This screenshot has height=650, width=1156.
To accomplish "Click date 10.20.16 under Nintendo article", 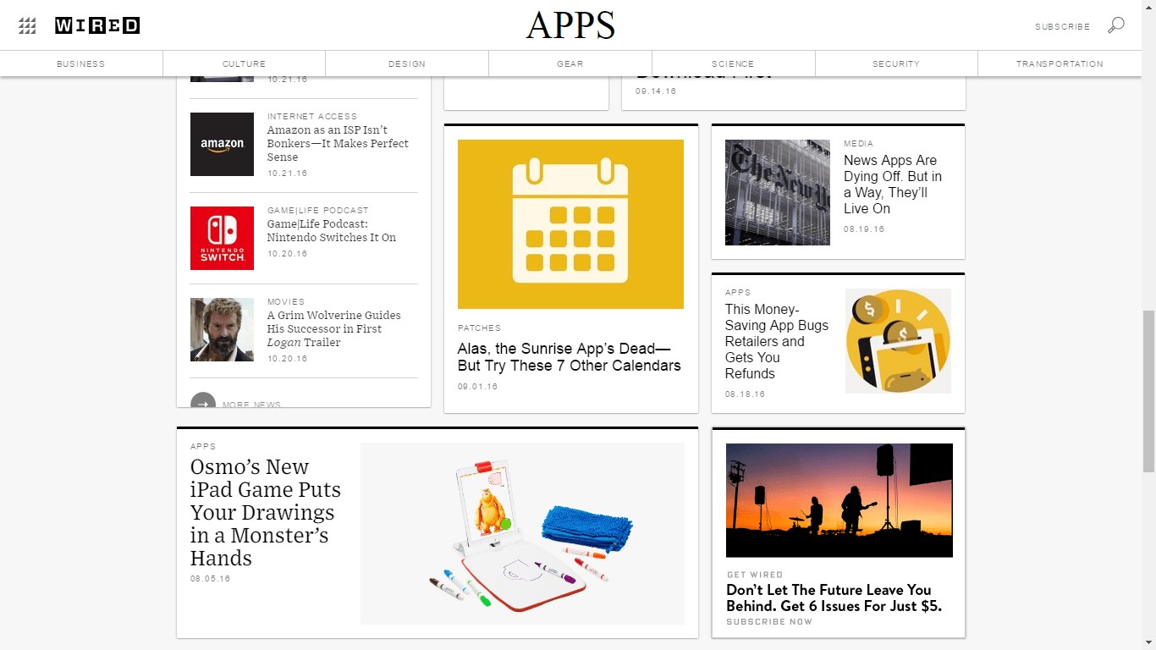I will pyautogui.click(x=288, y=253).
